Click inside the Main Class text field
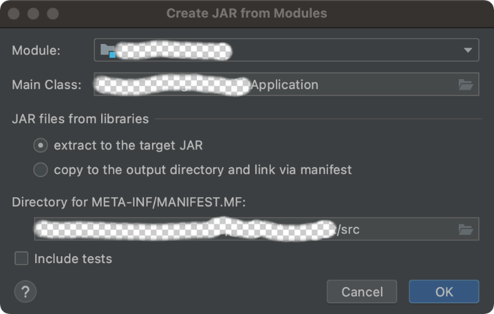Viewport: 494px width, 314px height. [x=352, y=85]
